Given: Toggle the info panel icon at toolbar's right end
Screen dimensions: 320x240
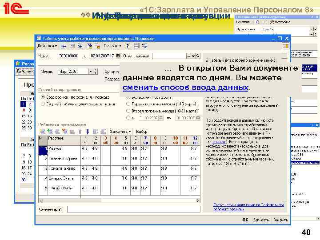Looking at the screenshot, I should [x=285, y=46].
